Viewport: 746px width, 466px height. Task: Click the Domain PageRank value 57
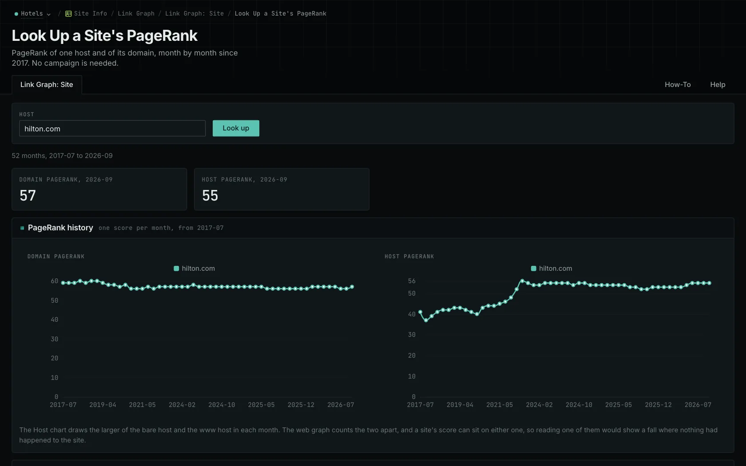28,196
